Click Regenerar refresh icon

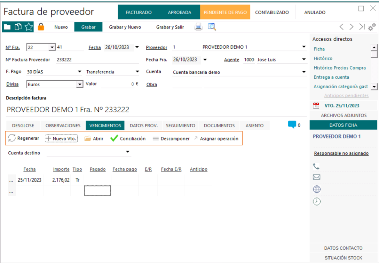(11, 138)
